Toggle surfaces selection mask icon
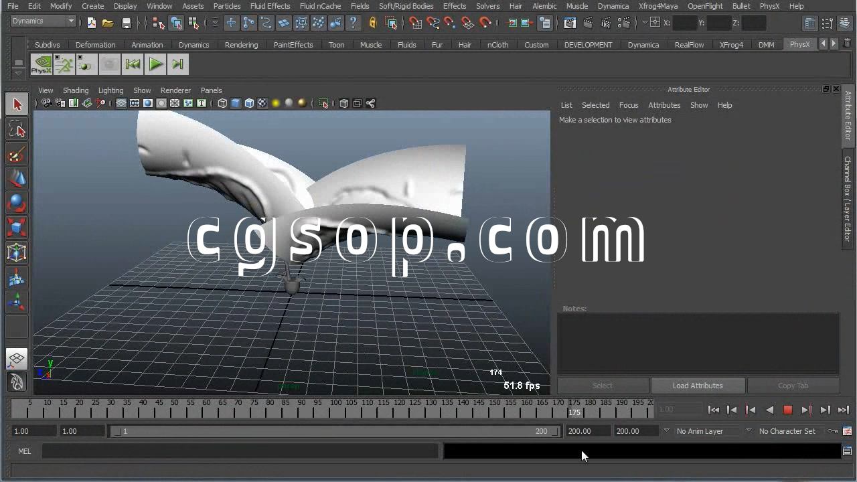The height and width of the screenshot is (482, 857). point(283,23)
